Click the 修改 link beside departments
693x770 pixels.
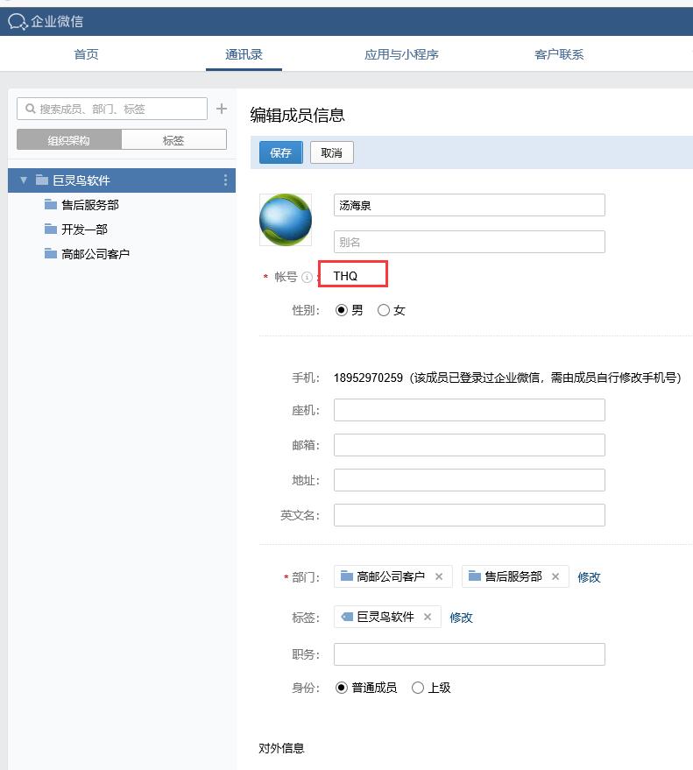tap(589, 577)
